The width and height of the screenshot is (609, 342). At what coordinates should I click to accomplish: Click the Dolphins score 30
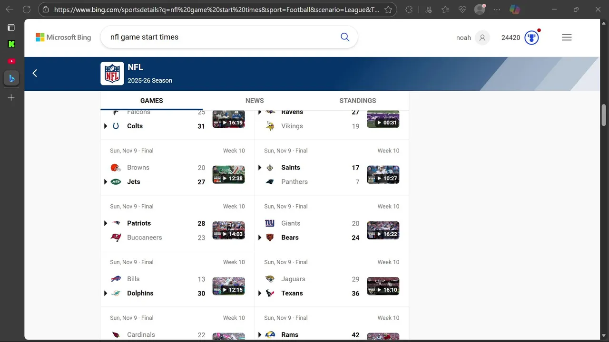coord(201,294)
